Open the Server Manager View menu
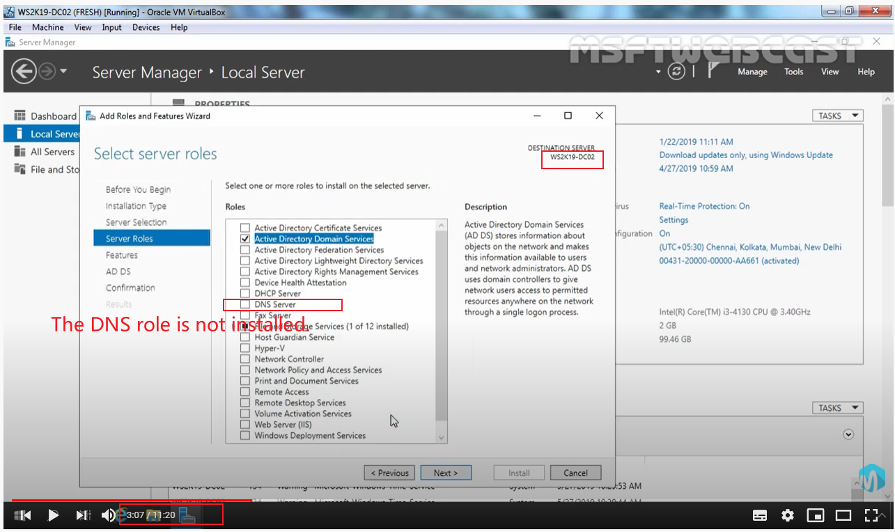Image resolution: width=895 pixels, height=532 pixels. (x=830, y=72)
